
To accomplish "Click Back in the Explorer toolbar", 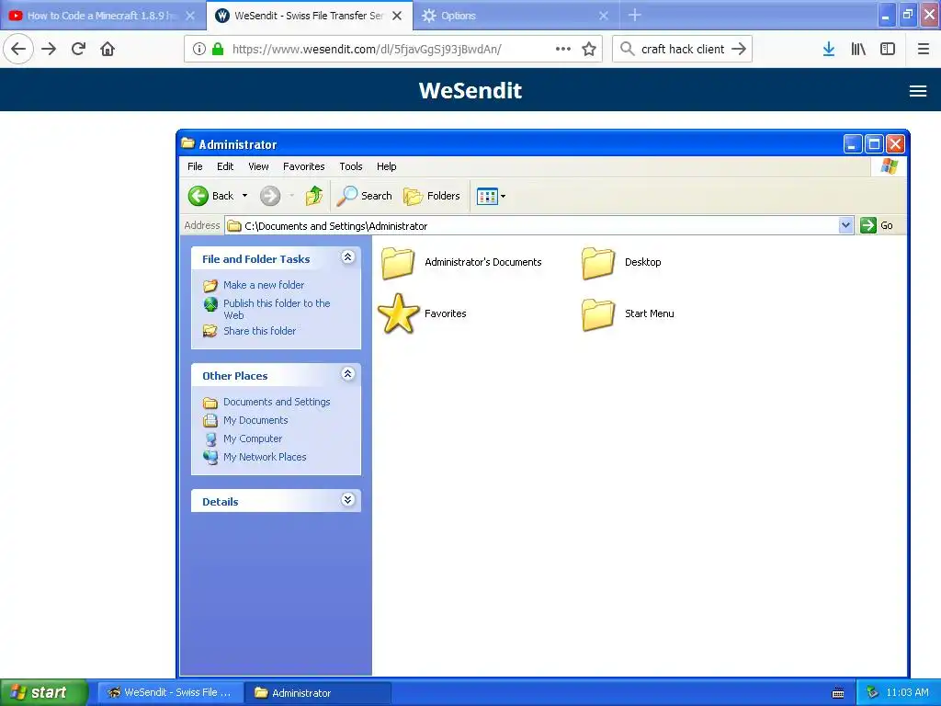I will 210,196.
